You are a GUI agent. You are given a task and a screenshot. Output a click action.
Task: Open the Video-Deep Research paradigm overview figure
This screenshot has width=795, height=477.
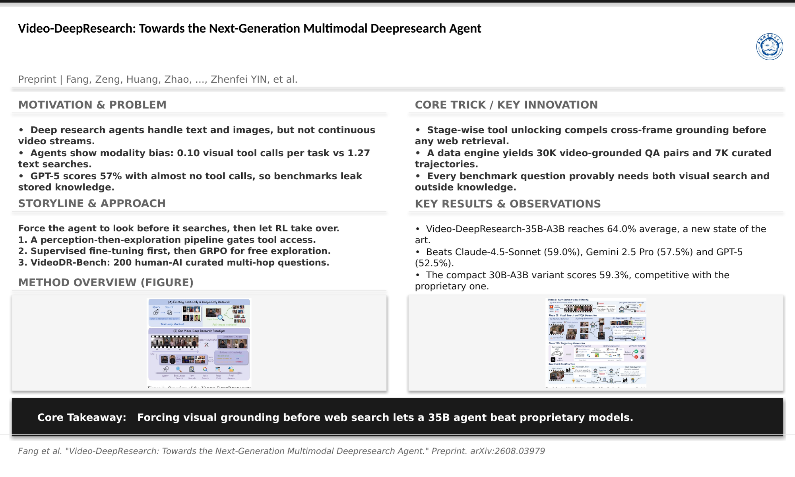click(x=199, y=343)
